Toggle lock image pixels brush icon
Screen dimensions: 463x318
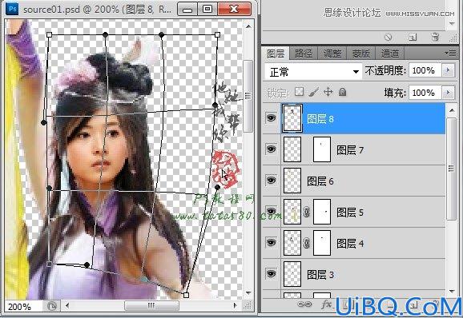[x=313, y=92]
